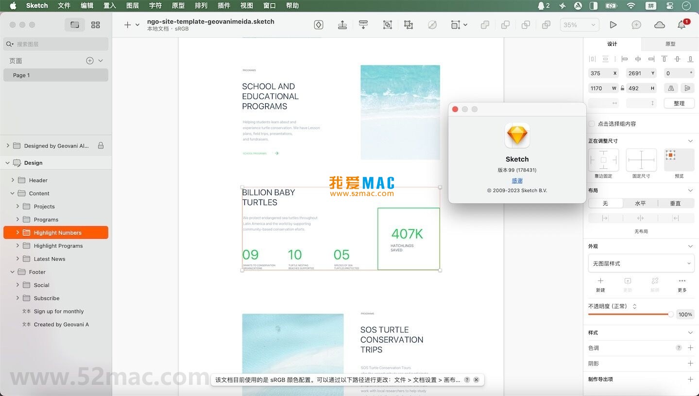Click the align horizontal centers icon
This screenshot has height=396, width=699.
pos(638,59)
